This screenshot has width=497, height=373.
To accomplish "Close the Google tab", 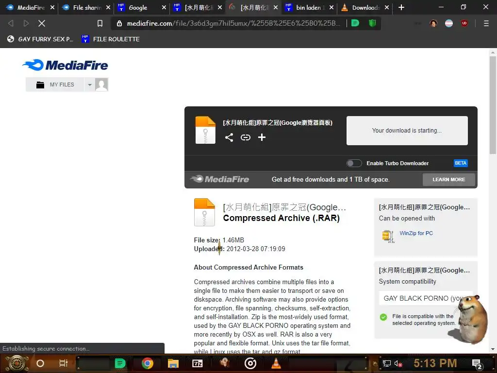I will pos(164,7).
